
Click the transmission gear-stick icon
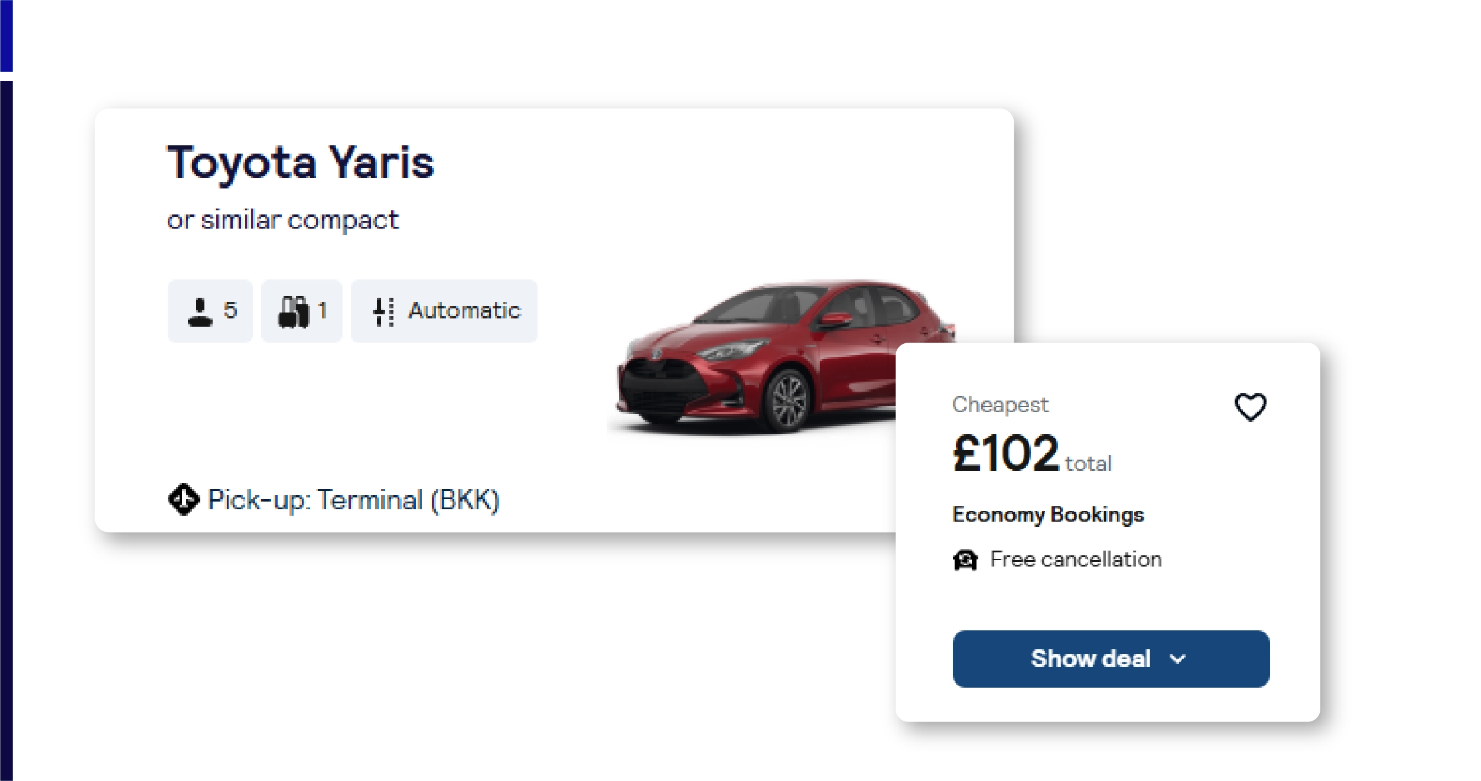click(x=383, y=311)
